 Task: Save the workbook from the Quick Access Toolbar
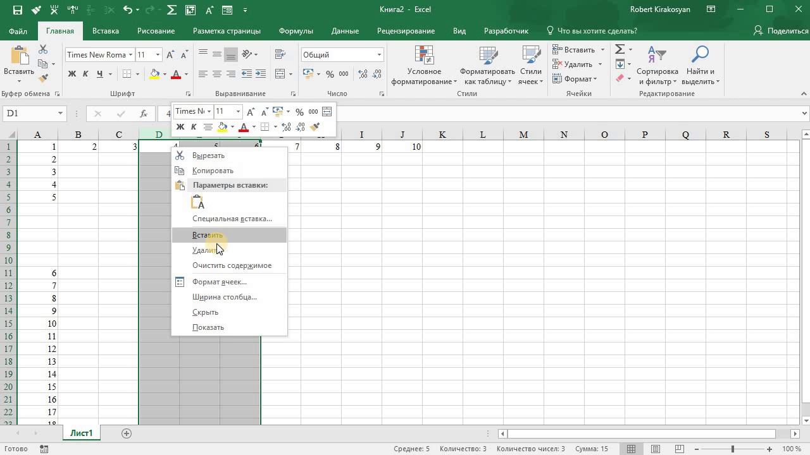click(17, 9)
